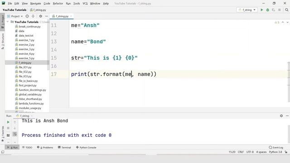Open the Tools menu
Screen dimensions: 290x163
(x=77, y=3)
